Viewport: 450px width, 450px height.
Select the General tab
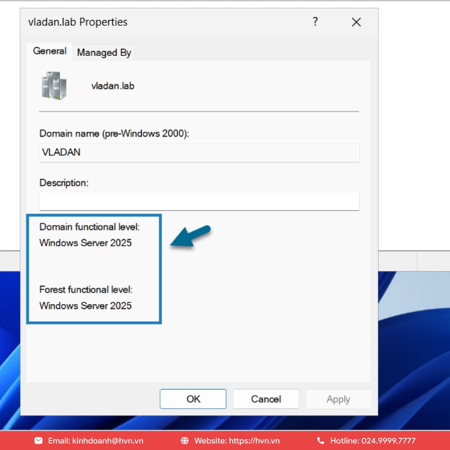coord(49,51)
